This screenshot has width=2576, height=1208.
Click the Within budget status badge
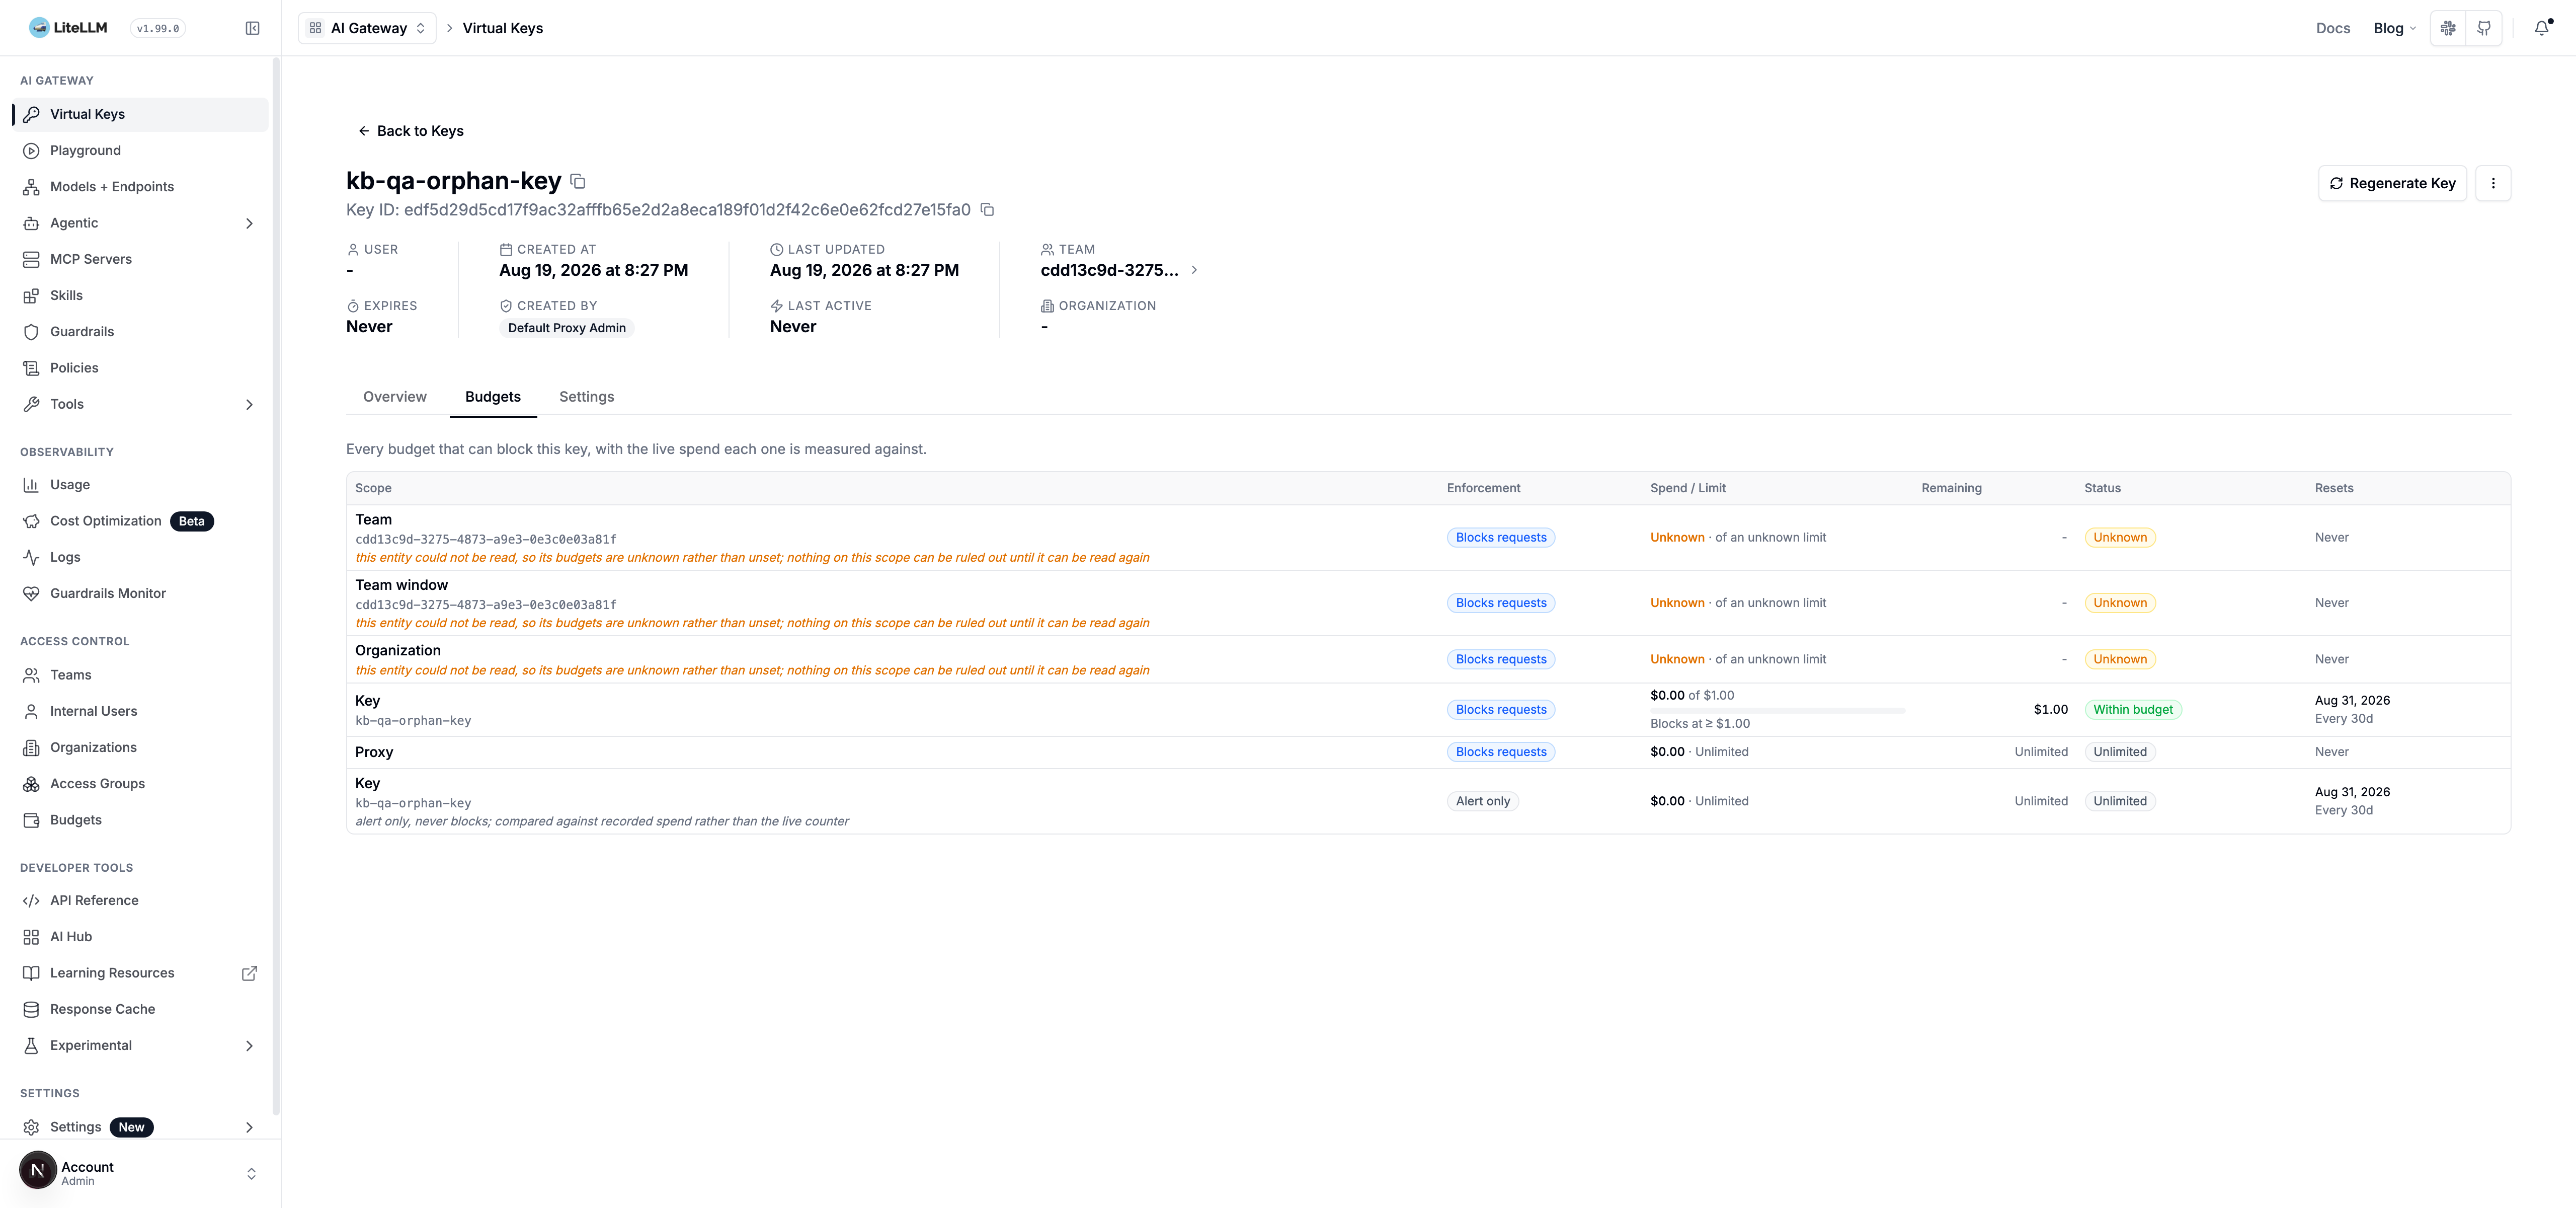tap(2133, 710)
